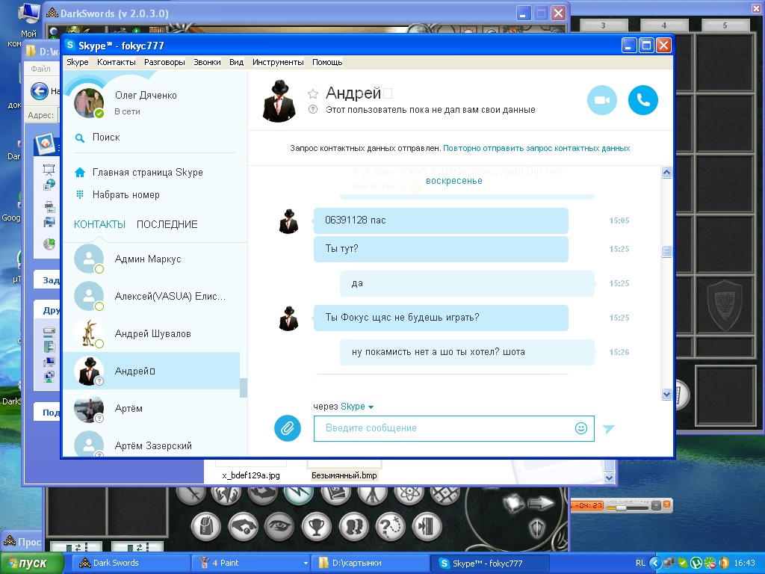Viewport: 765px width, 574px height.
Task: Expand hidden tray icons with the arrow
Action: (654, 564)
